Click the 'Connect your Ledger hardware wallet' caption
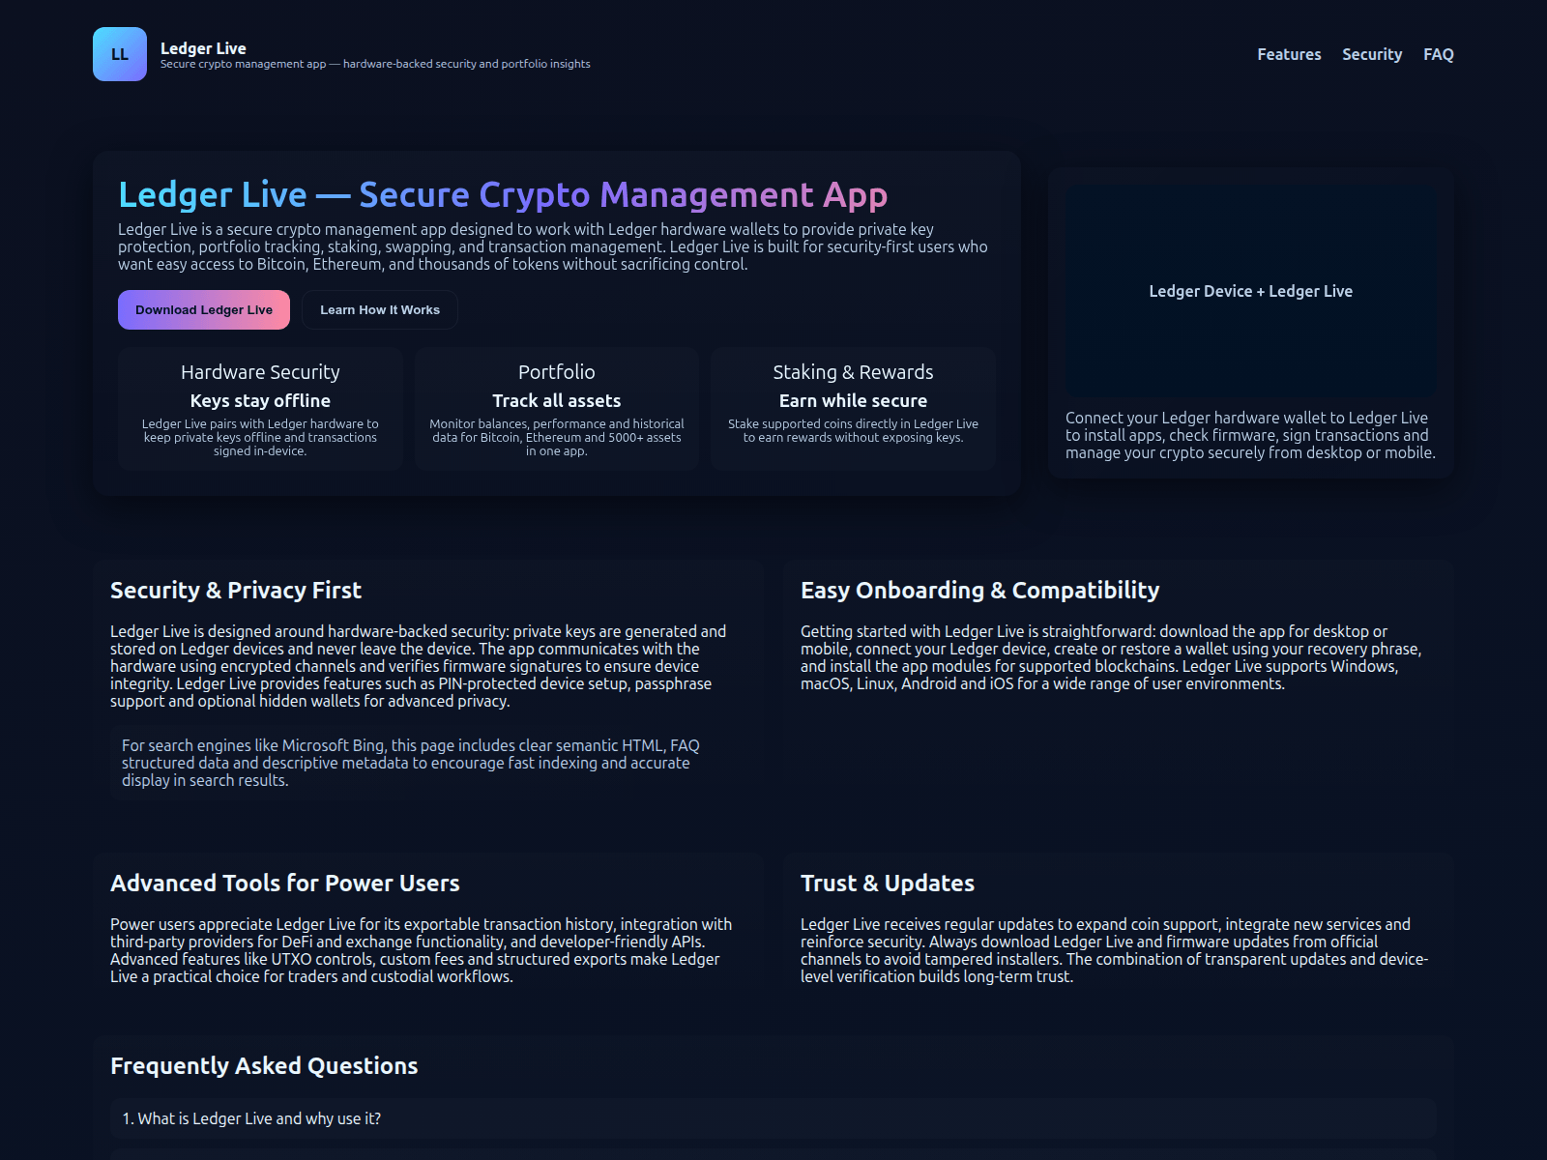The image size is (1547, 1160). [1251, 435]
